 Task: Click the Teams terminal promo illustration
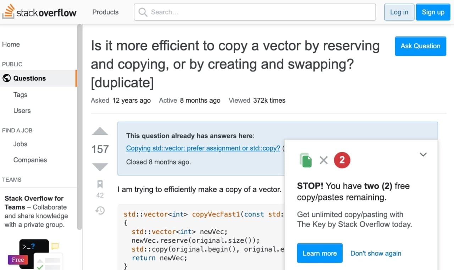point(35,254)
